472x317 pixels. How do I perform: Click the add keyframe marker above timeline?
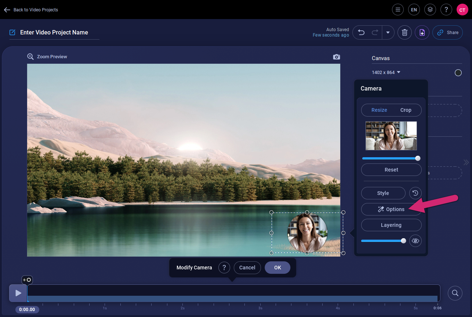[x=27, y=280]
